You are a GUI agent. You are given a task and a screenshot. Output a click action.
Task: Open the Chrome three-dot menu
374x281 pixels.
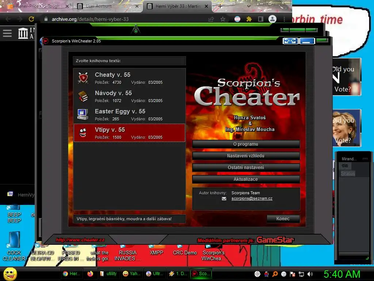tap(284, 19)
